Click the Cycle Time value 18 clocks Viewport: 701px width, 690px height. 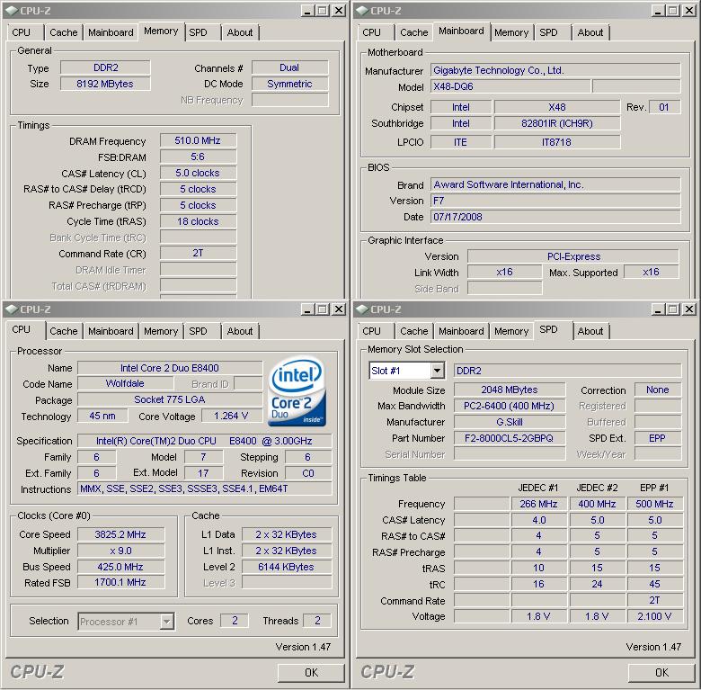198,221
